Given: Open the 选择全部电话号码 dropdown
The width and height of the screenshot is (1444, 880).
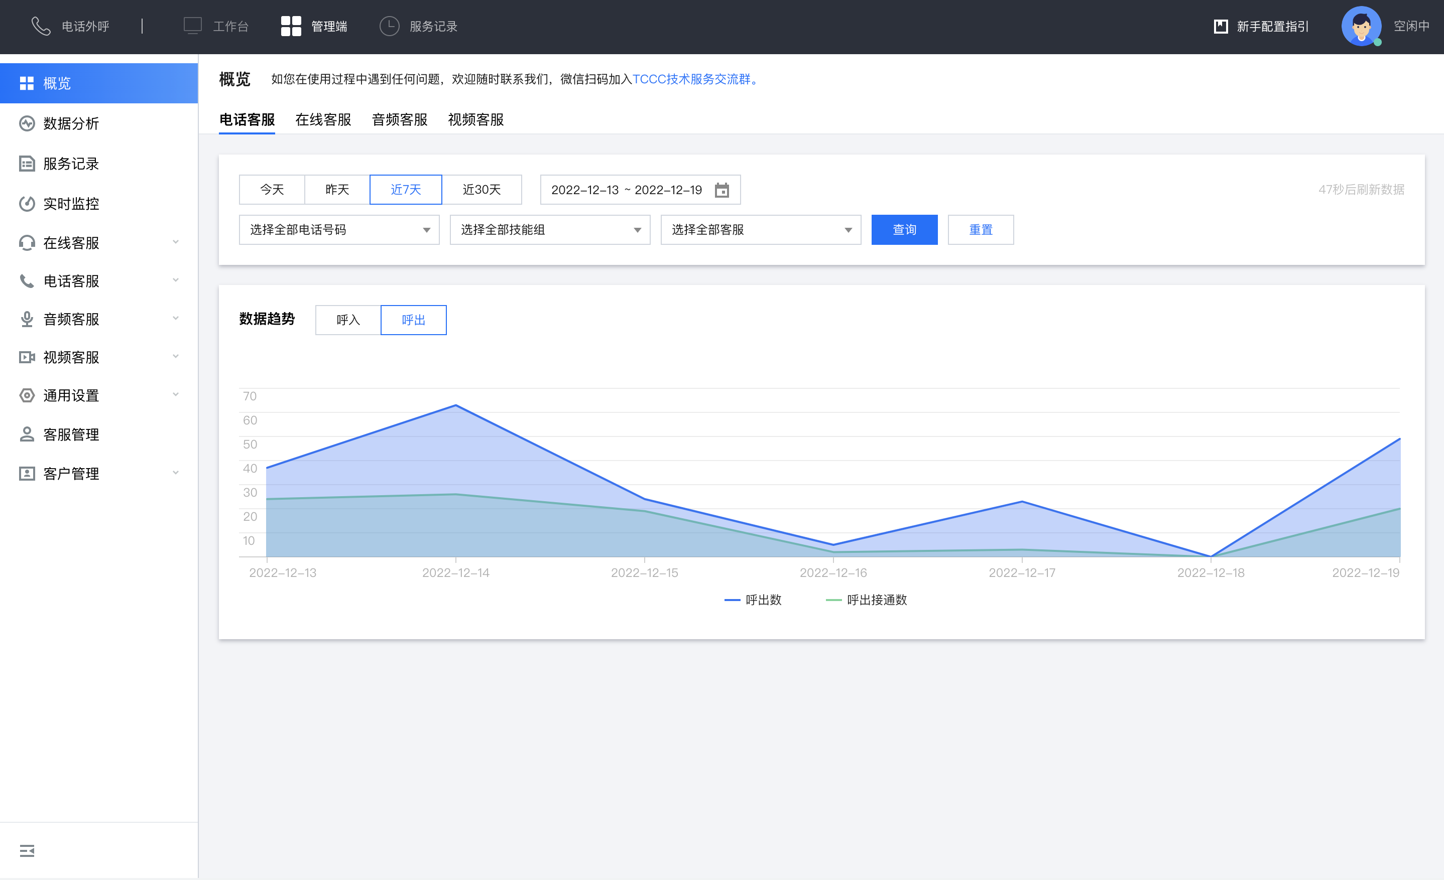Looking at the screenshot, I should [x=339, y=229].
